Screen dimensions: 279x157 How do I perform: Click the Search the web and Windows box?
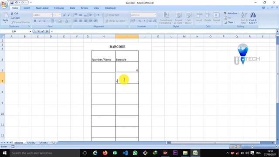tap(44, 153)
